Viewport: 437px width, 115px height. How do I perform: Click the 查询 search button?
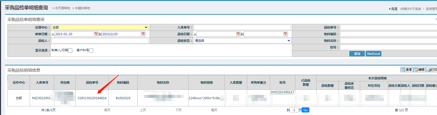(x=357, y=54)
